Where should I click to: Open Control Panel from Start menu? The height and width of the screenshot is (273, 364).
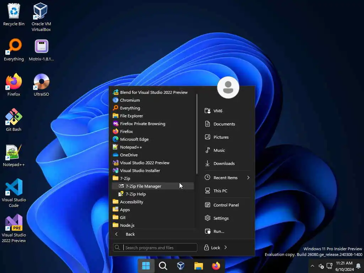coord(227,205)
